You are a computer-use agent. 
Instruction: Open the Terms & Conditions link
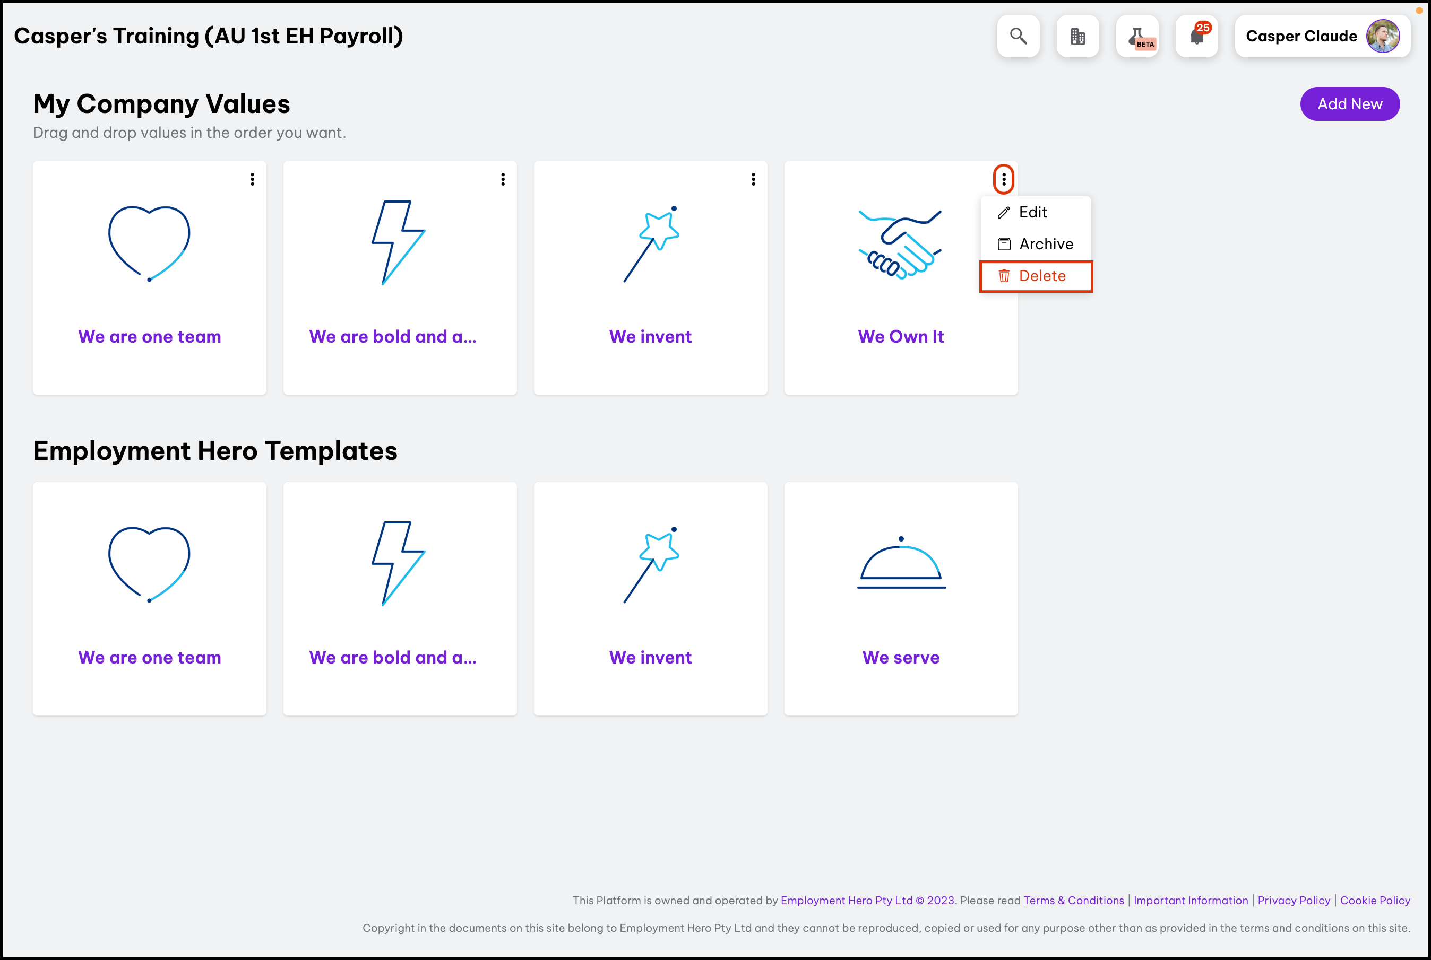coord(1073,900)
